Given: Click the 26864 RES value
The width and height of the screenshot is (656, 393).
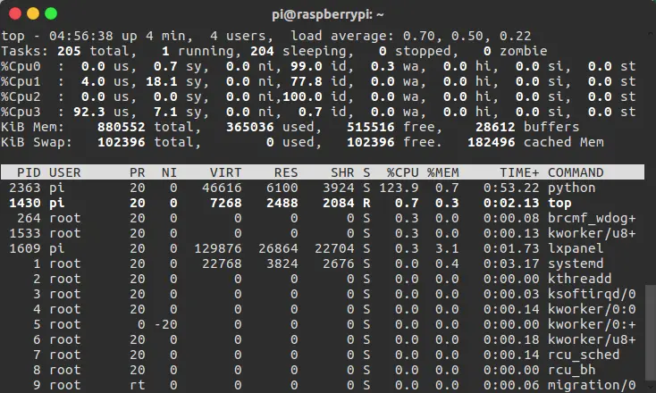Looking at the screenshot, I should click(278, 248).
